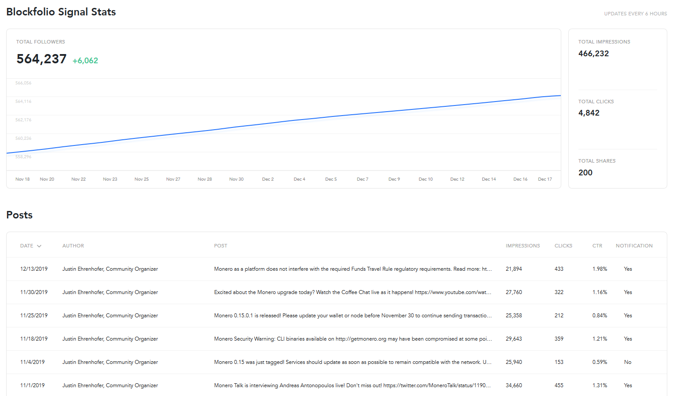
Task: Sort posts by the Clicks column header
Action: 563,246
